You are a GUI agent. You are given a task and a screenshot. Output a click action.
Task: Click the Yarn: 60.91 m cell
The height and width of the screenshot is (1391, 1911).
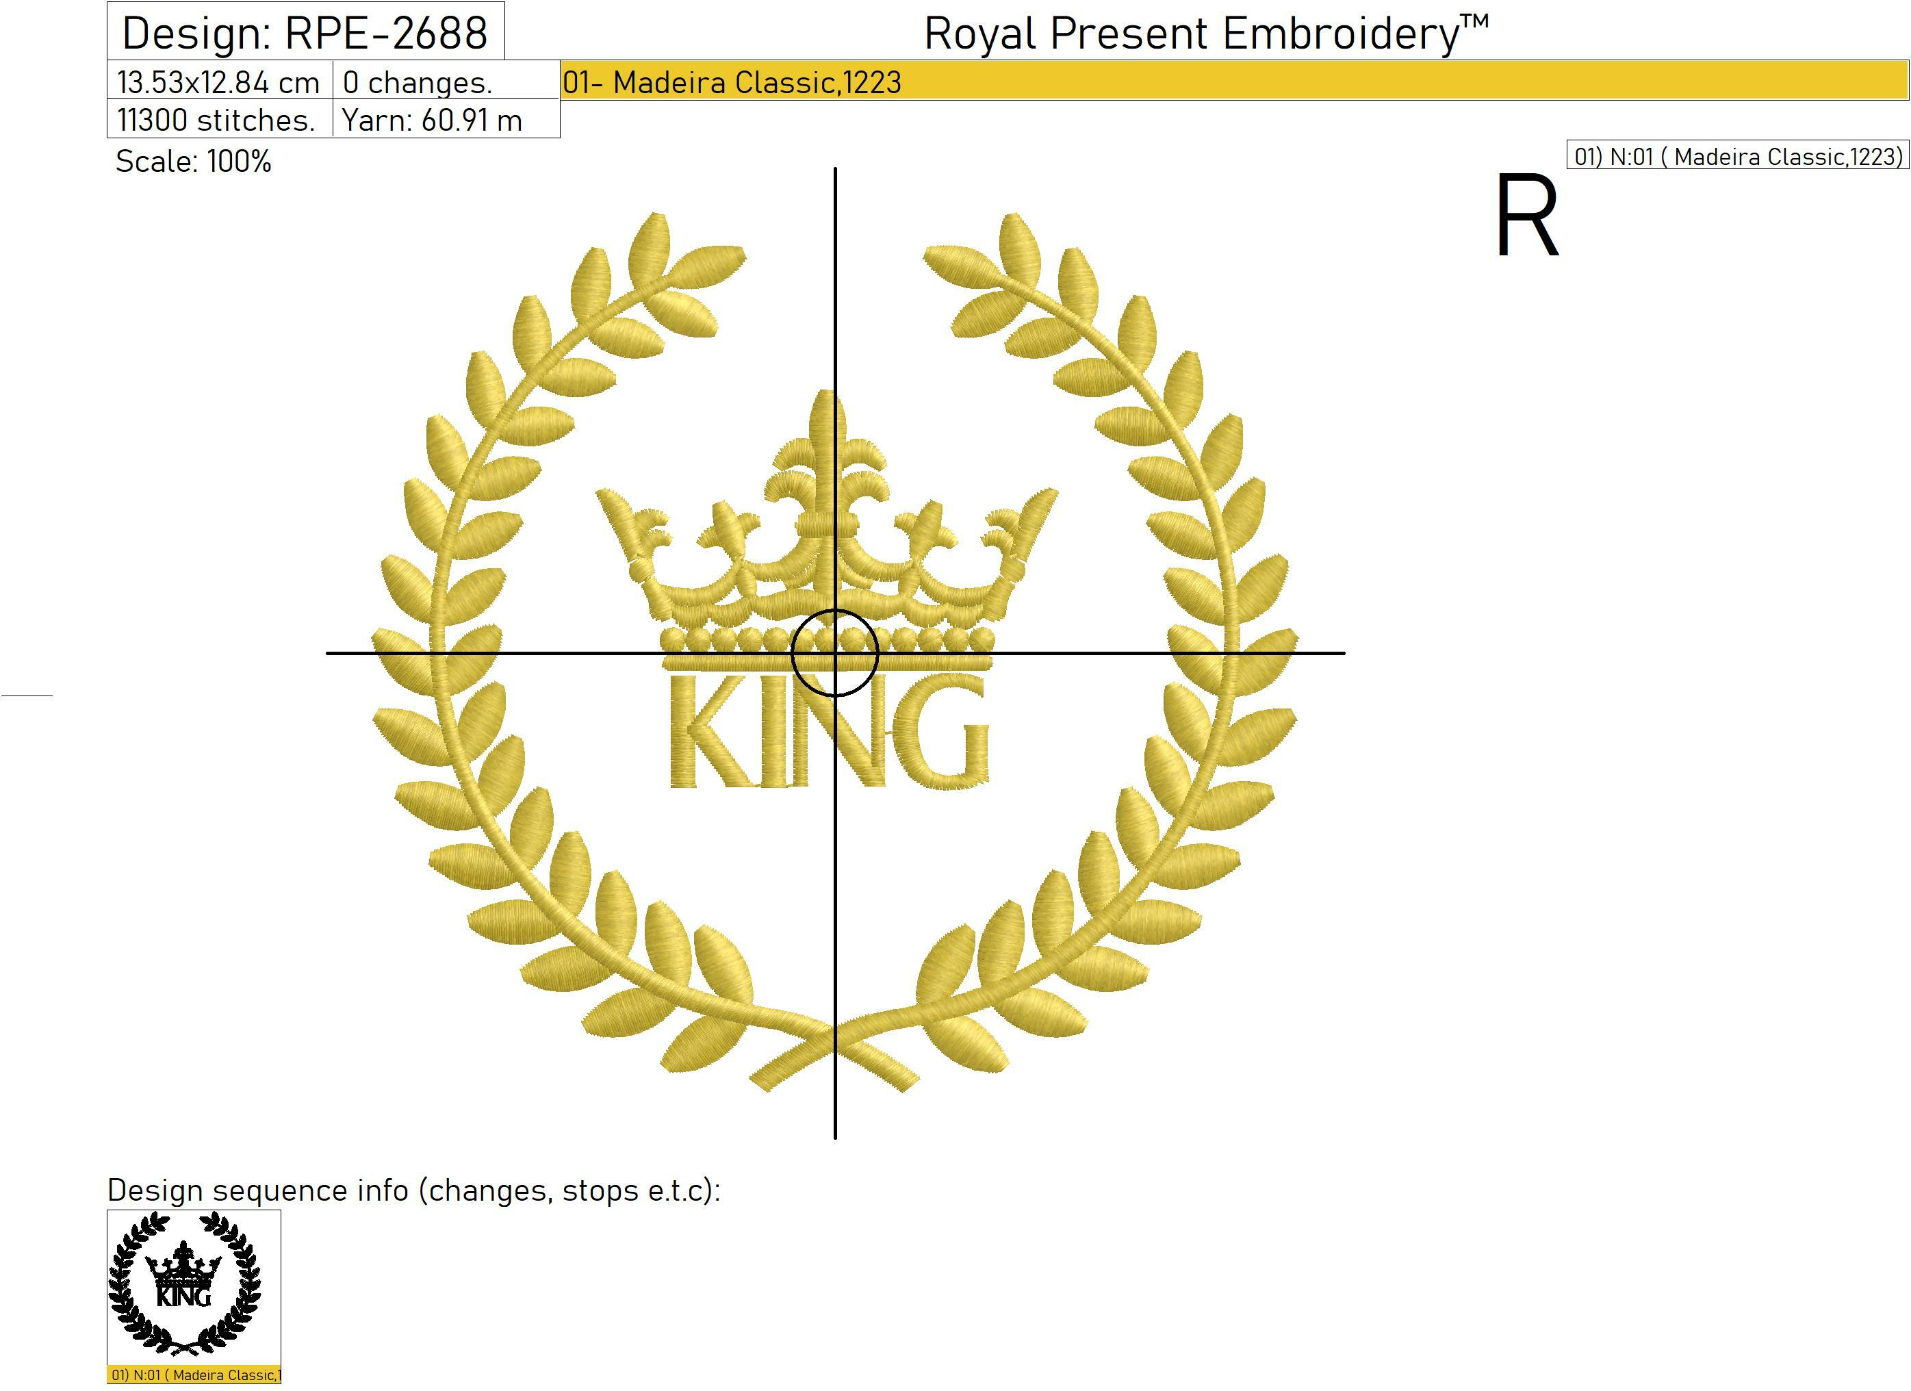coord(446,119)
